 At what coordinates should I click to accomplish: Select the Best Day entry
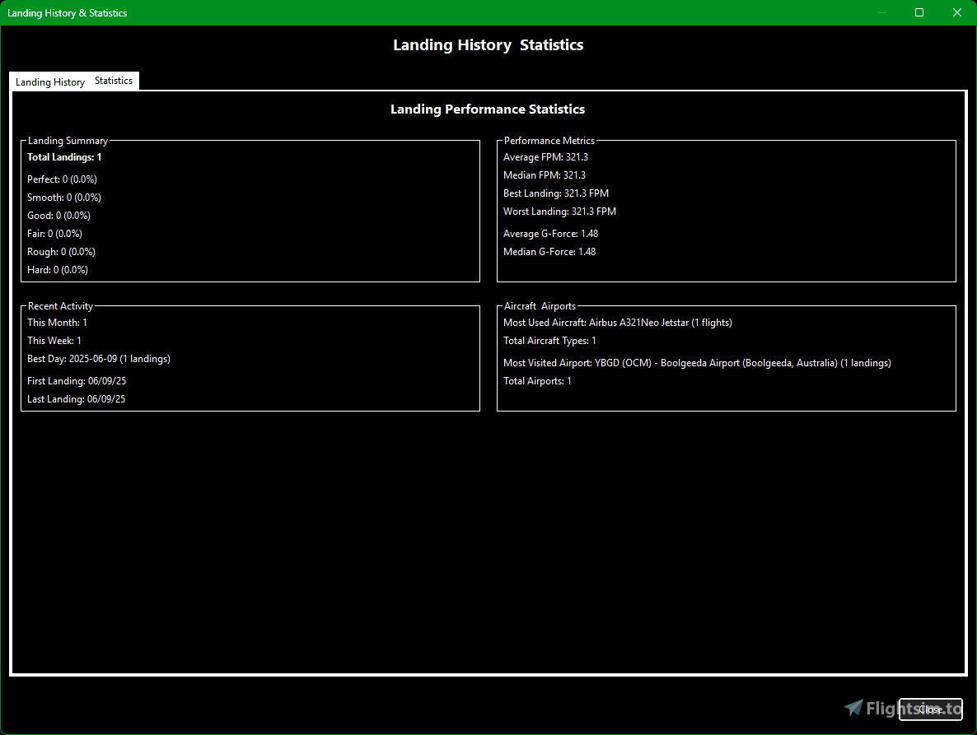[x=99, y=359]
